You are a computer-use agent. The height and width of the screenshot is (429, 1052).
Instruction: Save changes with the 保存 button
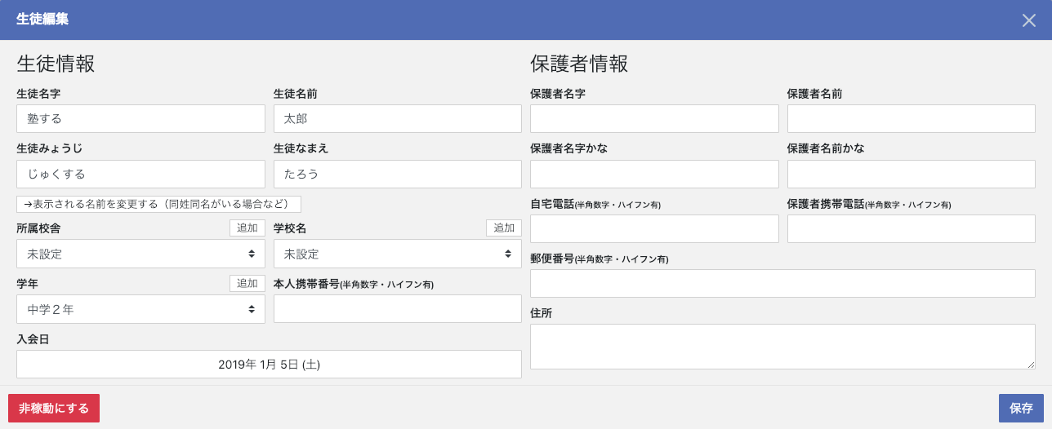tap(1021, 409)
